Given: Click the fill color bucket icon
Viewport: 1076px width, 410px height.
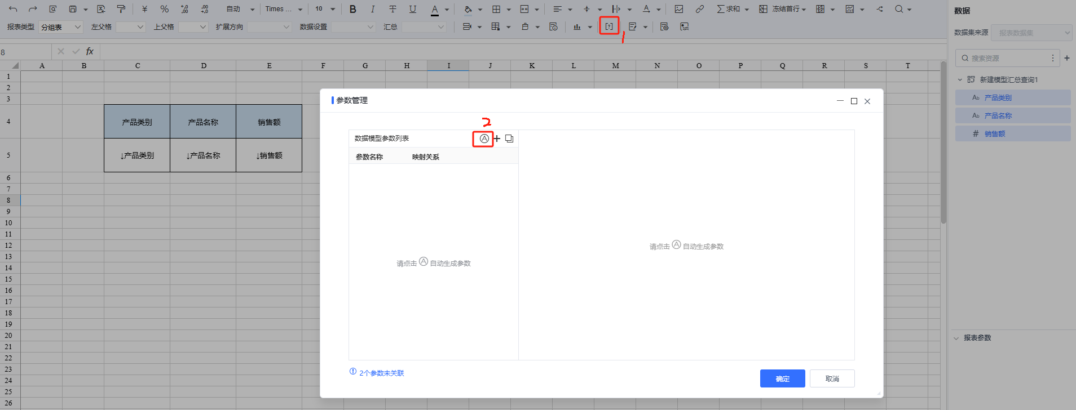Looking at the screenshot, I should 468,9.
